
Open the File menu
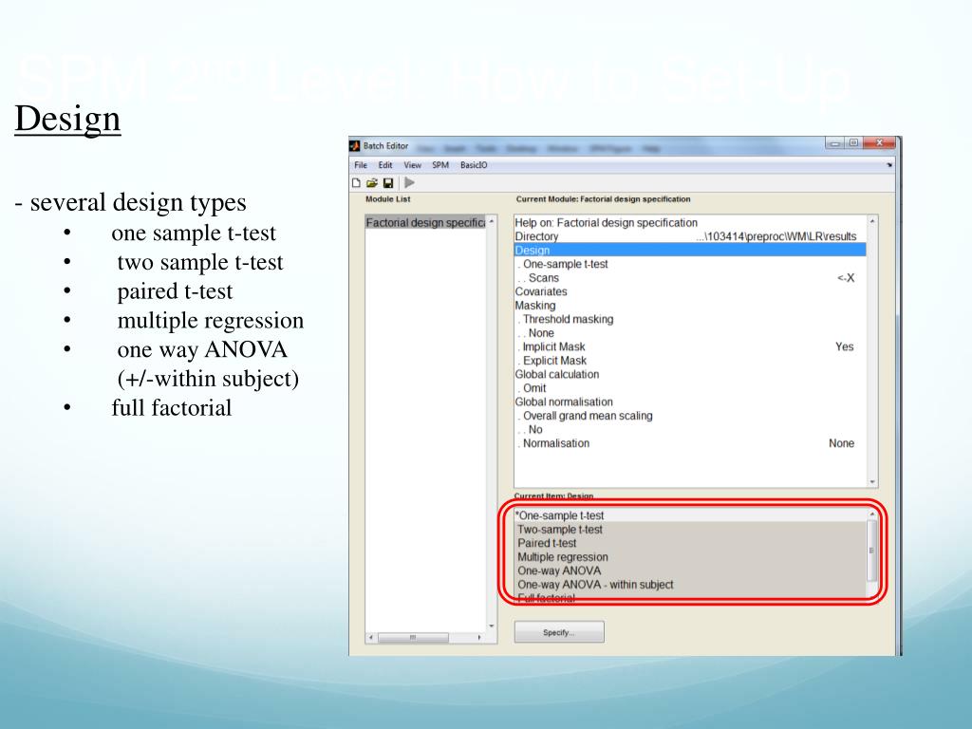[x=361, y=165]
